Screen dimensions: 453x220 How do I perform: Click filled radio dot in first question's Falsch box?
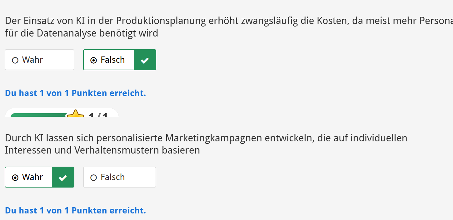pos(93,60)
